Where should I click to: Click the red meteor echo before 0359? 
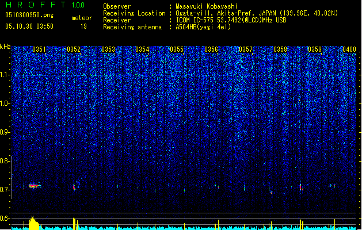300,187
